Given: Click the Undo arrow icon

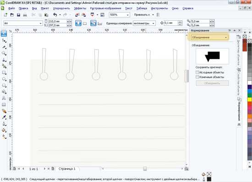Looking at the screenshot, I should point(55,15).
